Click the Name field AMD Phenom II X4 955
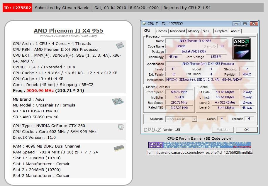Image resolution: width=268 pixels, height=186 pixels. [196, 41]
